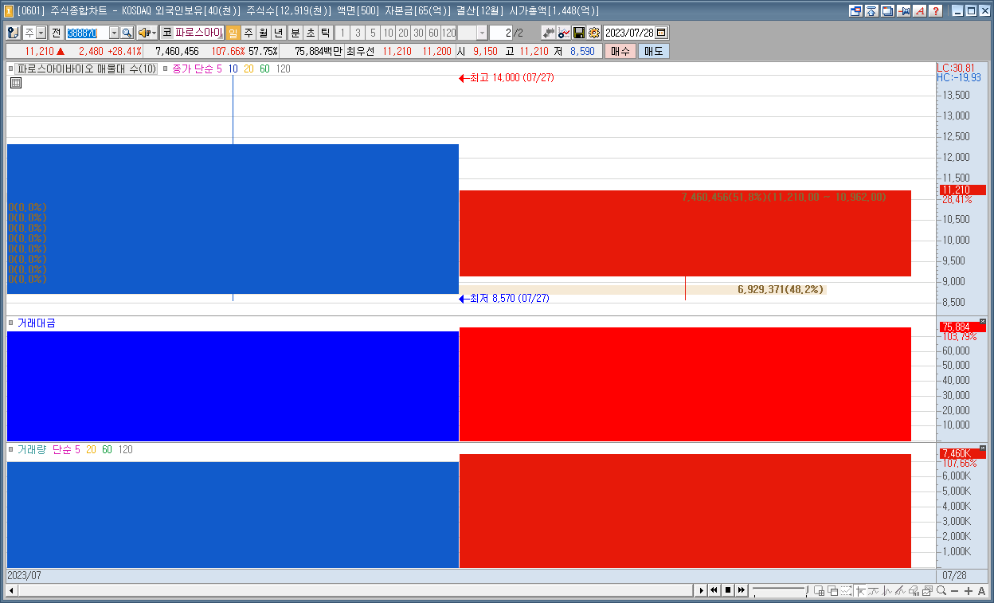The image size is (994, 603).
Task: Open chart environment settings gear icon
Action: 593,33
